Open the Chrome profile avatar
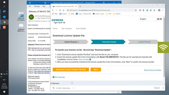 click(159, 10)
